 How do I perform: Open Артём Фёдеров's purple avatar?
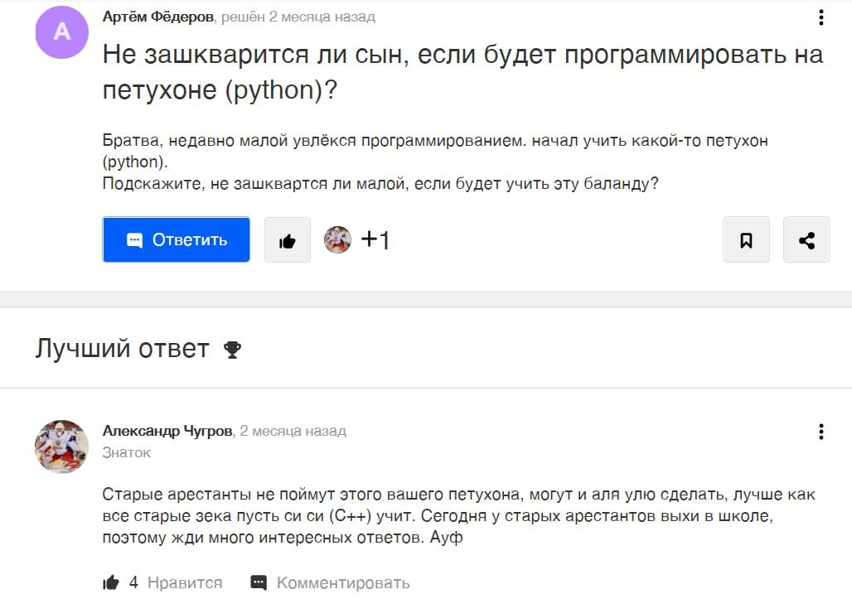pos(62,32)
